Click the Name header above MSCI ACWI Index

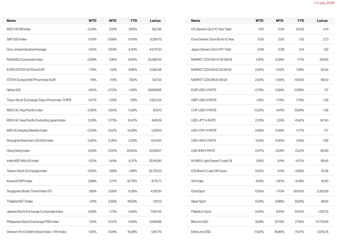[11, 21]
